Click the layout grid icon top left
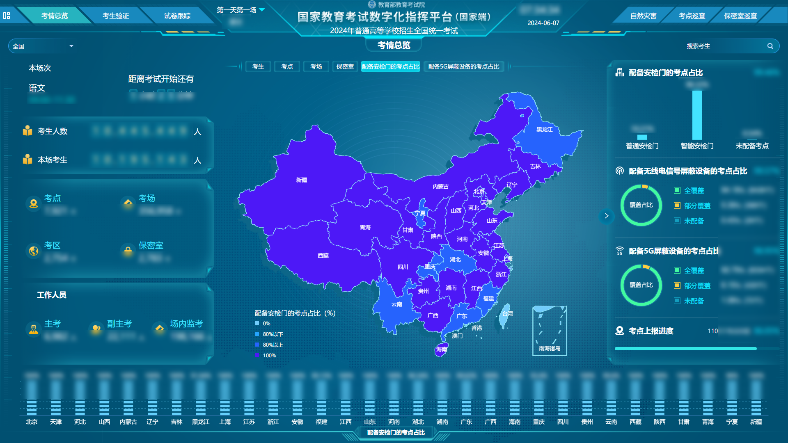 (6, 15)
